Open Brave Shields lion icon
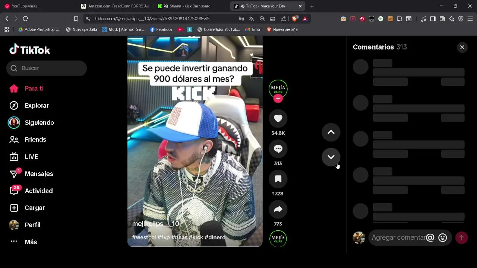 click(295, 19)
